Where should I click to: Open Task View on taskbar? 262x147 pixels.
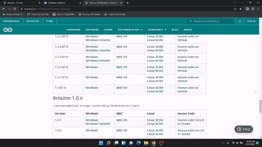pos(116,143)
